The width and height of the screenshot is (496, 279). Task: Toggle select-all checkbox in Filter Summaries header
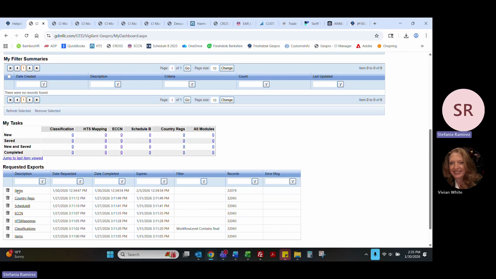point(9,76)
